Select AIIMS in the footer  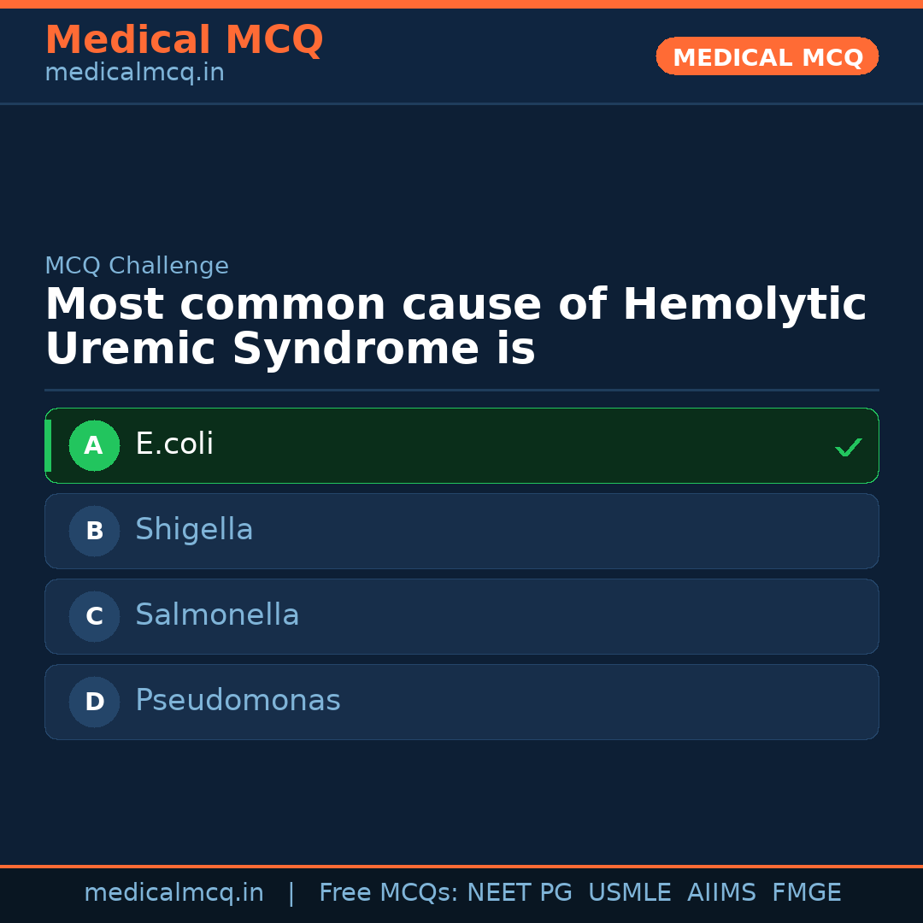pyautogui.click(x=721, y=893)
